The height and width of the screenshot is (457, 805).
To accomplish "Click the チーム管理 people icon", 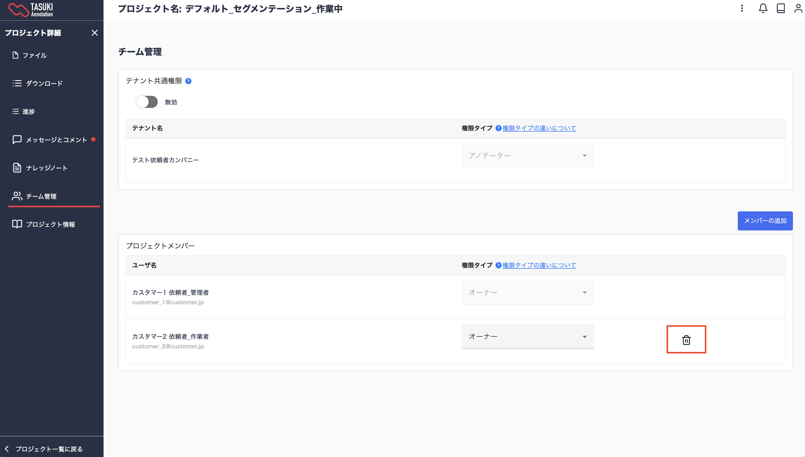I will pyautogui.click(x=17, y=196).
